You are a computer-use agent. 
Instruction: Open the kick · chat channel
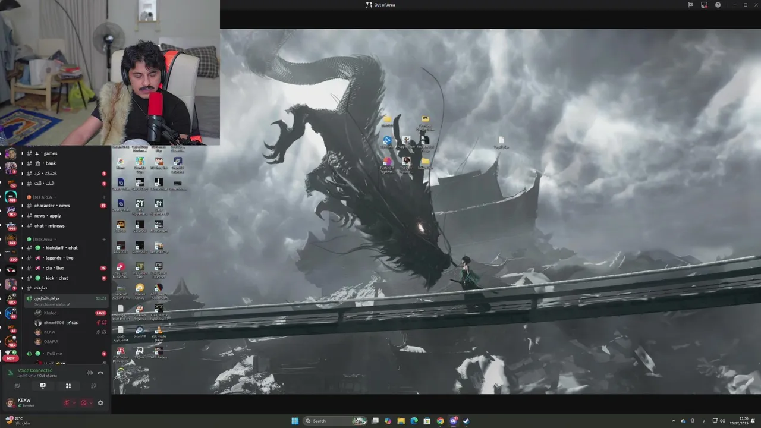tap(65, 278)
